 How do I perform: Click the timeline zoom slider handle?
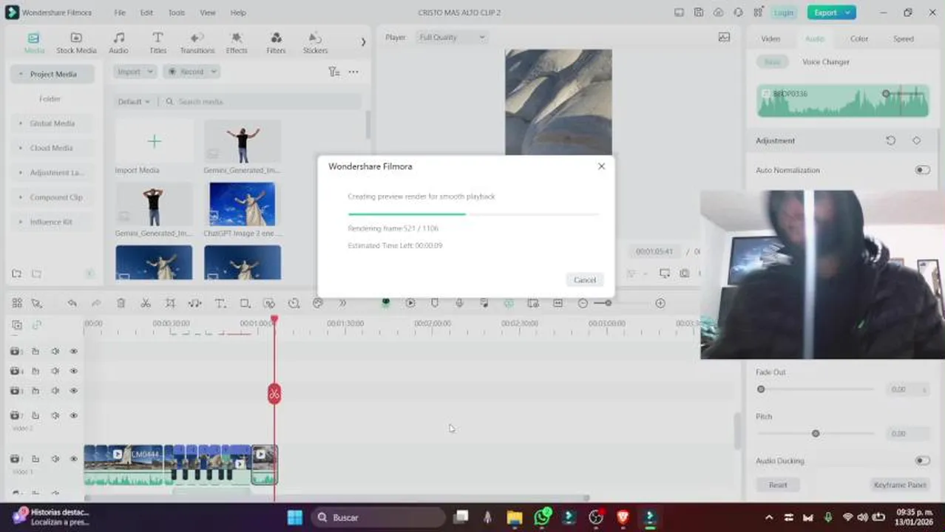(x=608, y=303)
